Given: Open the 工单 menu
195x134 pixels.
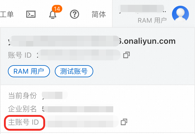Looking at the screenshot, I should click(x=7, y=14).
